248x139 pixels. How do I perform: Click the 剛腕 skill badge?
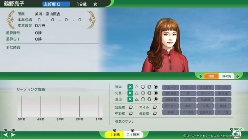(223, 100)
